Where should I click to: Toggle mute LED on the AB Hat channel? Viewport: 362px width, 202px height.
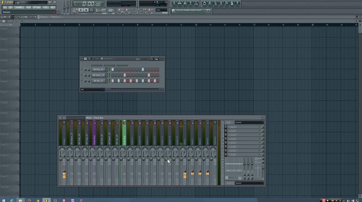coord(82,80)
